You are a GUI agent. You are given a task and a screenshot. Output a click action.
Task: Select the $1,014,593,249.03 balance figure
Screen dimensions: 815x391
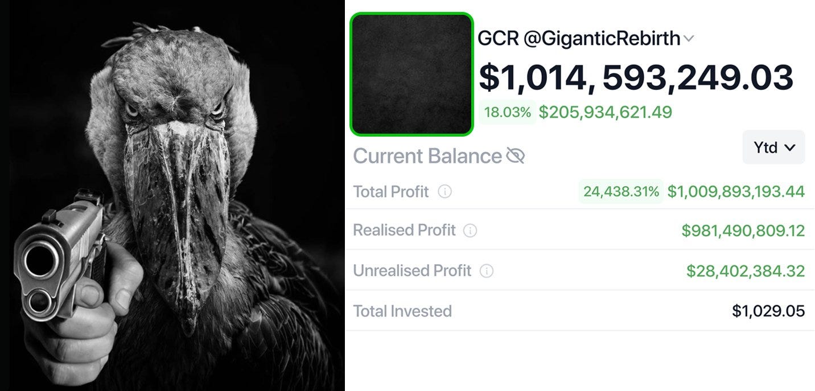pos(636,78)
